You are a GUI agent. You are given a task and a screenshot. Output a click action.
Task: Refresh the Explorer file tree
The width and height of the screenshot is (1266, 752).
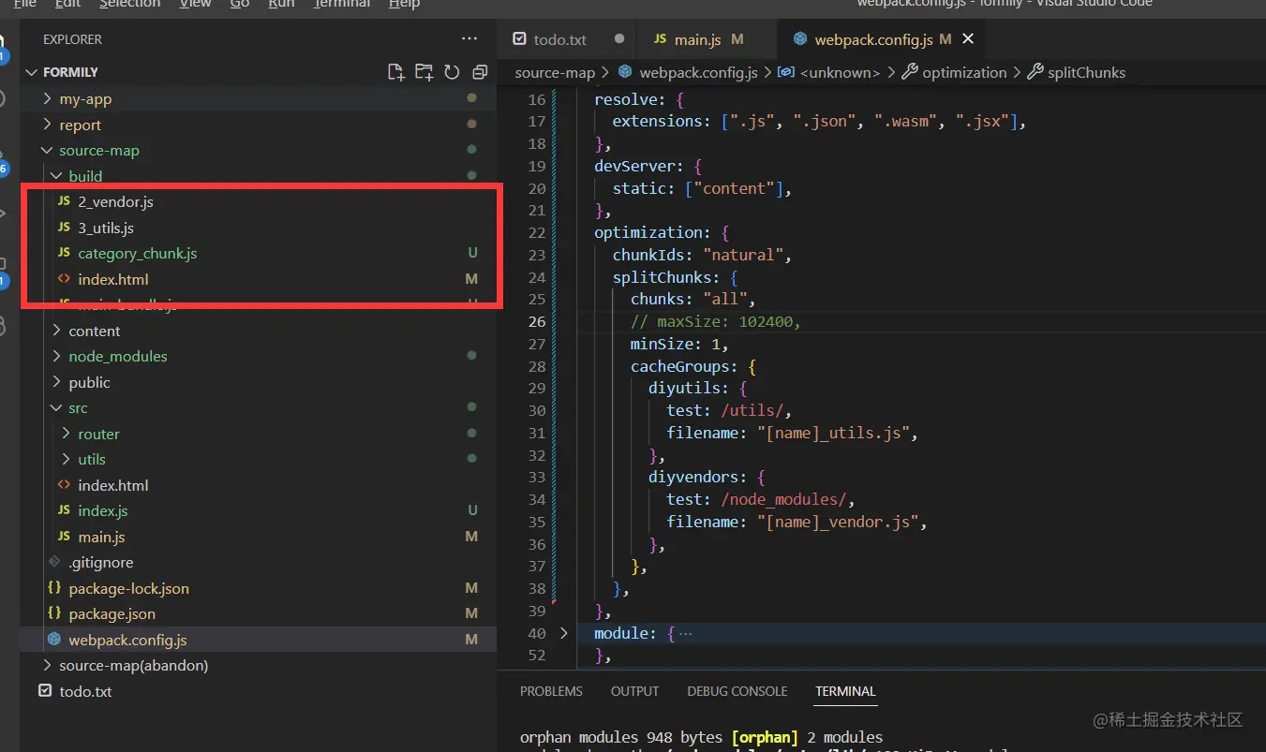452,72
